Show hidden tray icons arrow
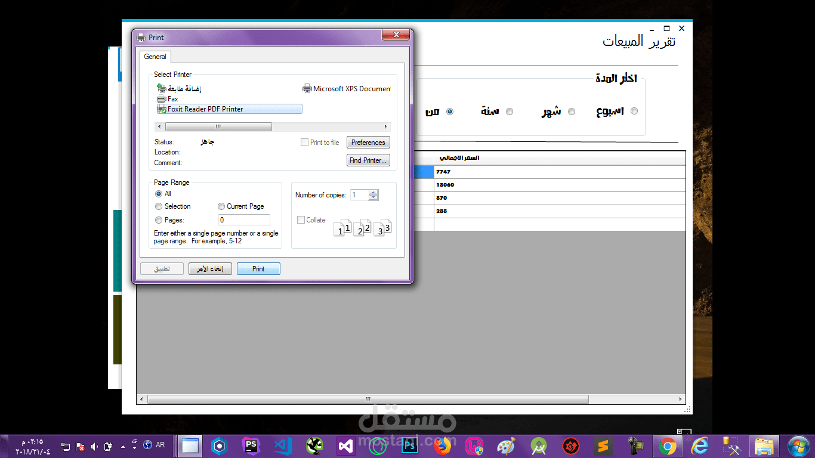Image resolution: width=815 pixels, height=458 pixels. [x=124, y=446]
